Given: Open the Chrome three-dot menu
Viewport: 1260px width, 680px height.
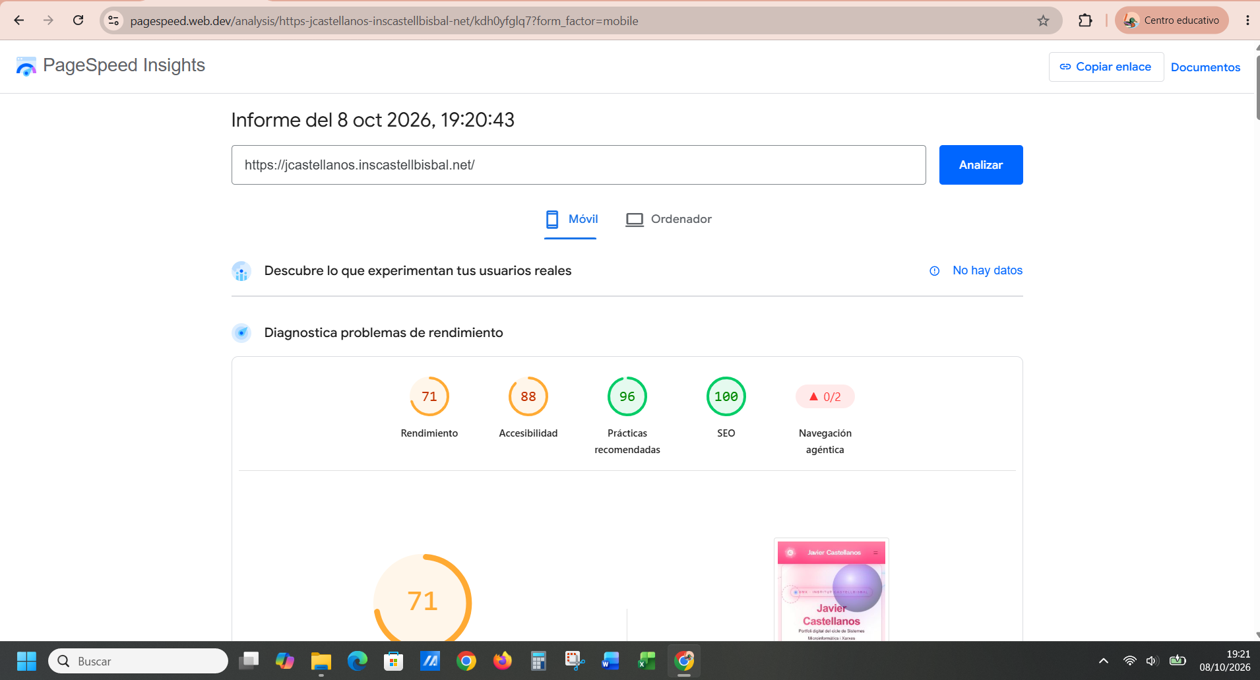Looking at the screenshot, I should point(1247,20).
